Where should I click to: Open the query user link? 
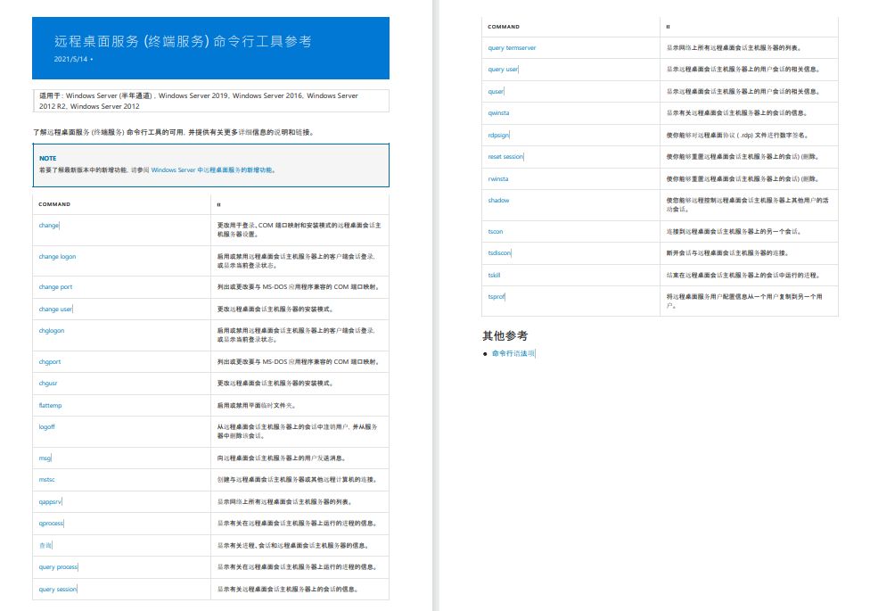504,70
